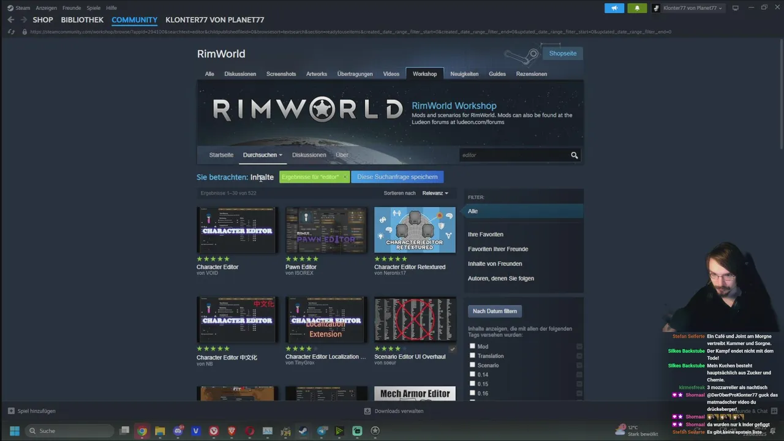The image size is (784, 441).
Task: Click the weather widget showing 12°C
Action: click(x=637, y=431)
